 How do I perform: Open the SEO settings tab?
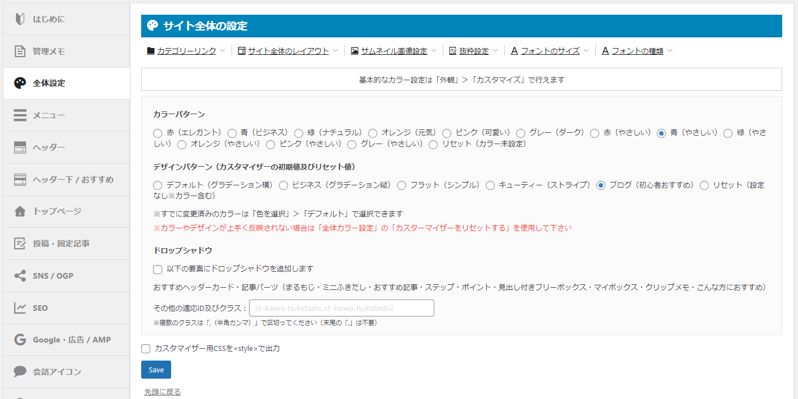coord(66,308)
